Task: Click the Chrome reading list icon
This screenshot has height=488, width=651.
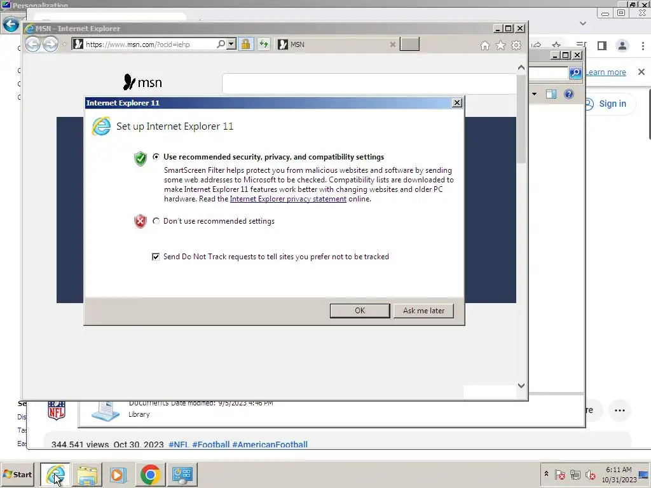Action: 582,45
